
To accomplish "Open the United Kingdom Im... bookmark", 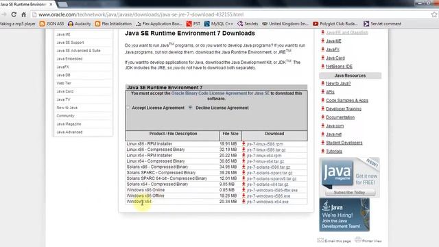I will [x=285, y=24].
